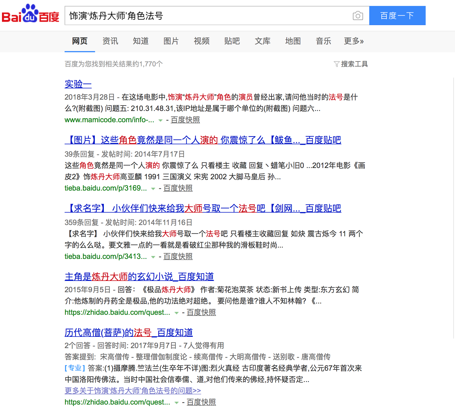Switch to 文库 tab
The height and width of the screenshot is (417, 455).
(262, 41)
